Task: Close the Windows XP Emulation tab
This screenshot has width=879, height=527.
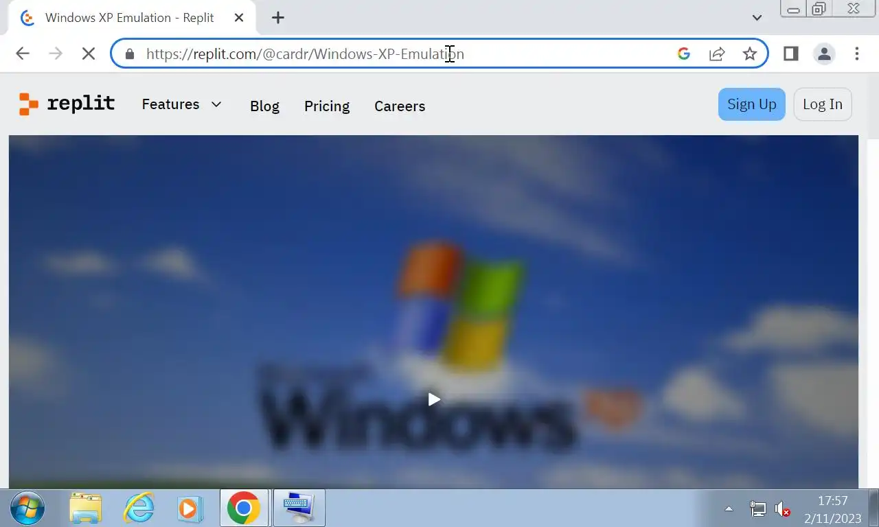Action: [239, 18]
